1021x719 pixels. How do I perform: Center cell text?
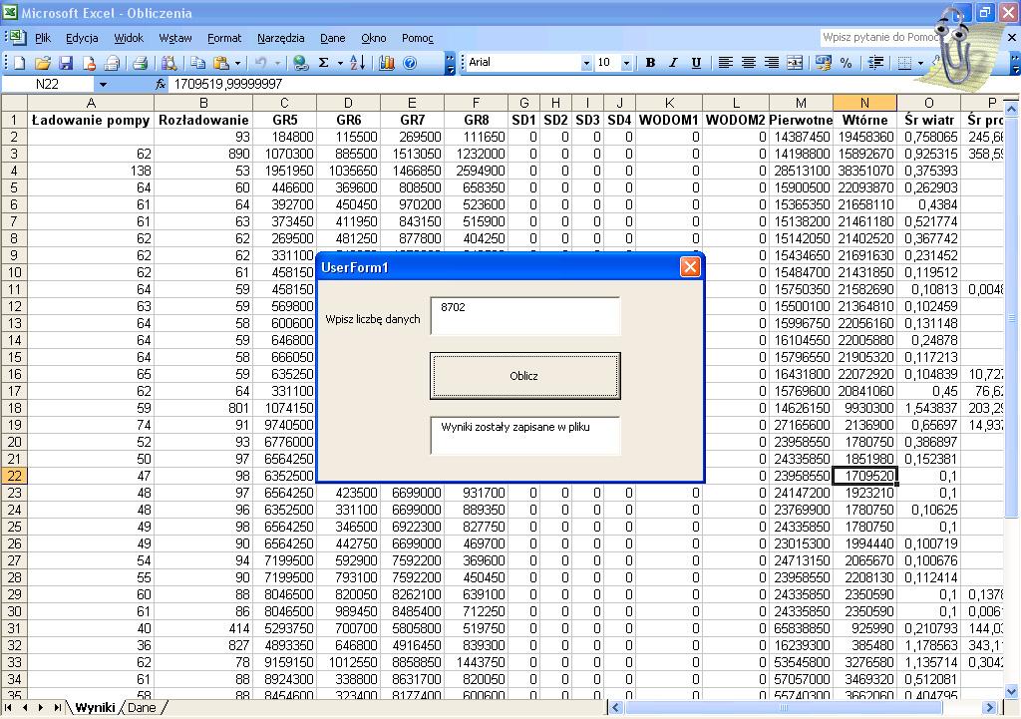(x=749, y=63)
